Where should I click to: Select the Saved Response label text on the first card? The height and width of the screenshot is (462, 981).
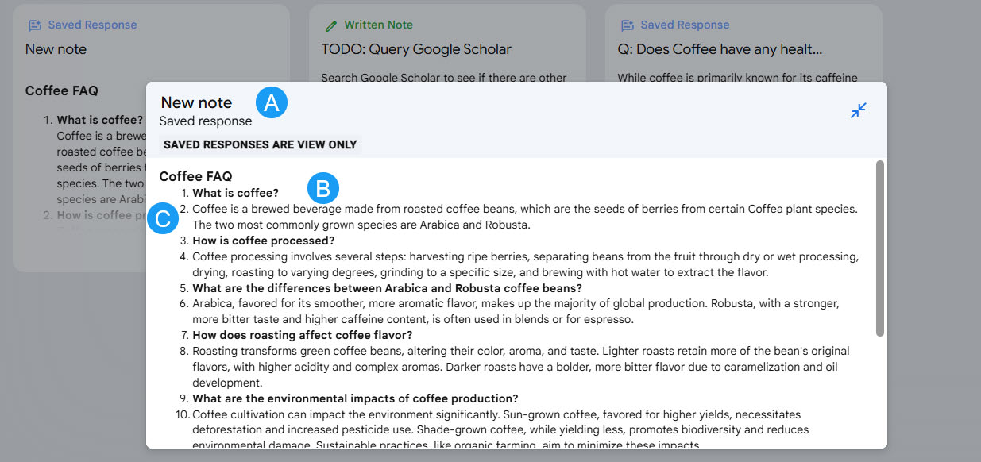tap(90, 25)
